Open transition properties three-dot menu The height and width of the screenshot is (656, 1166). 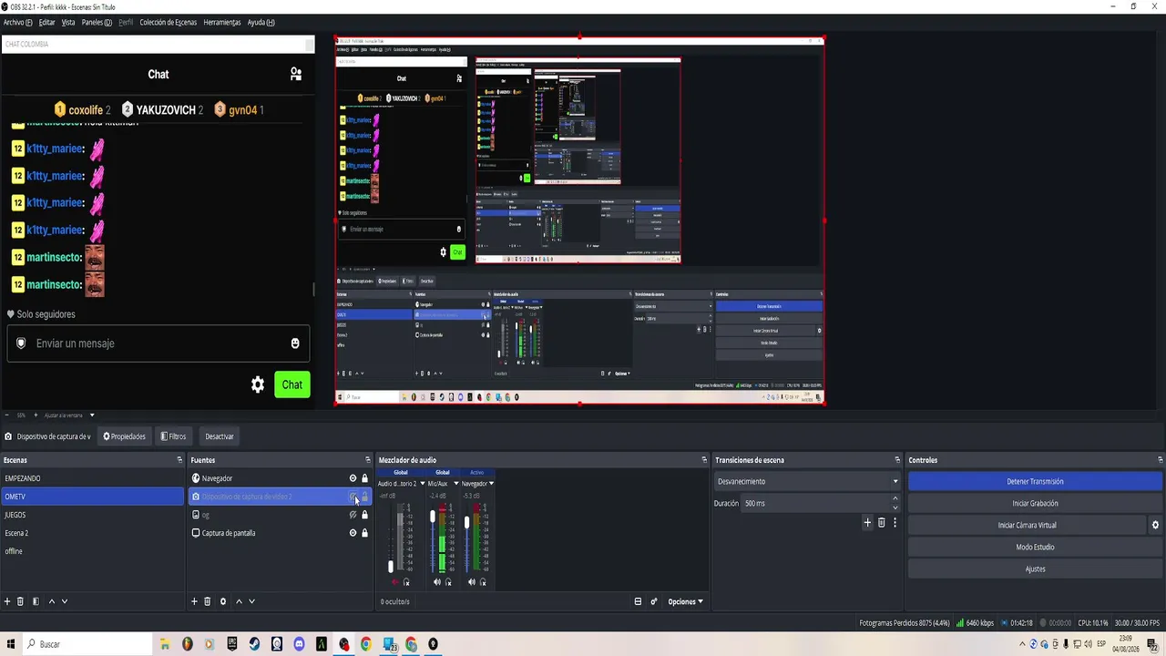[x=895, y=523]
